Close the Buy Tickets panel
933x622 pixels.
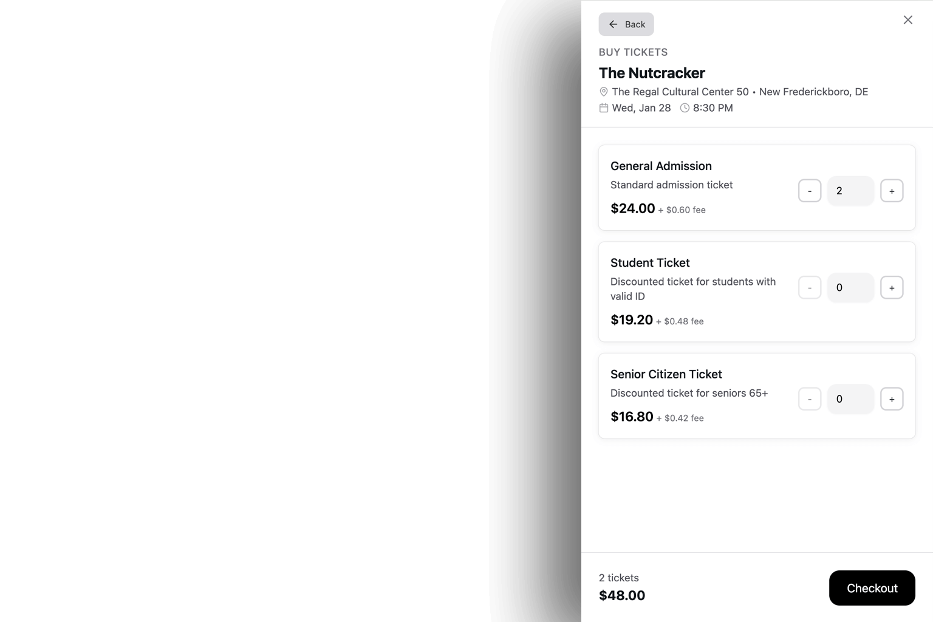[907, 20]
